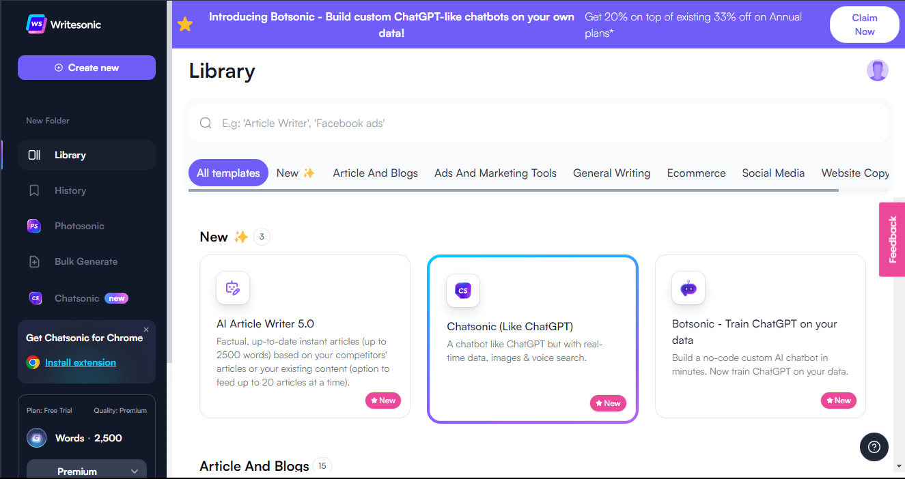Click the count badge 15
Image resolution: width=905 pixels, height=479 pixels.
coord(322,466)
